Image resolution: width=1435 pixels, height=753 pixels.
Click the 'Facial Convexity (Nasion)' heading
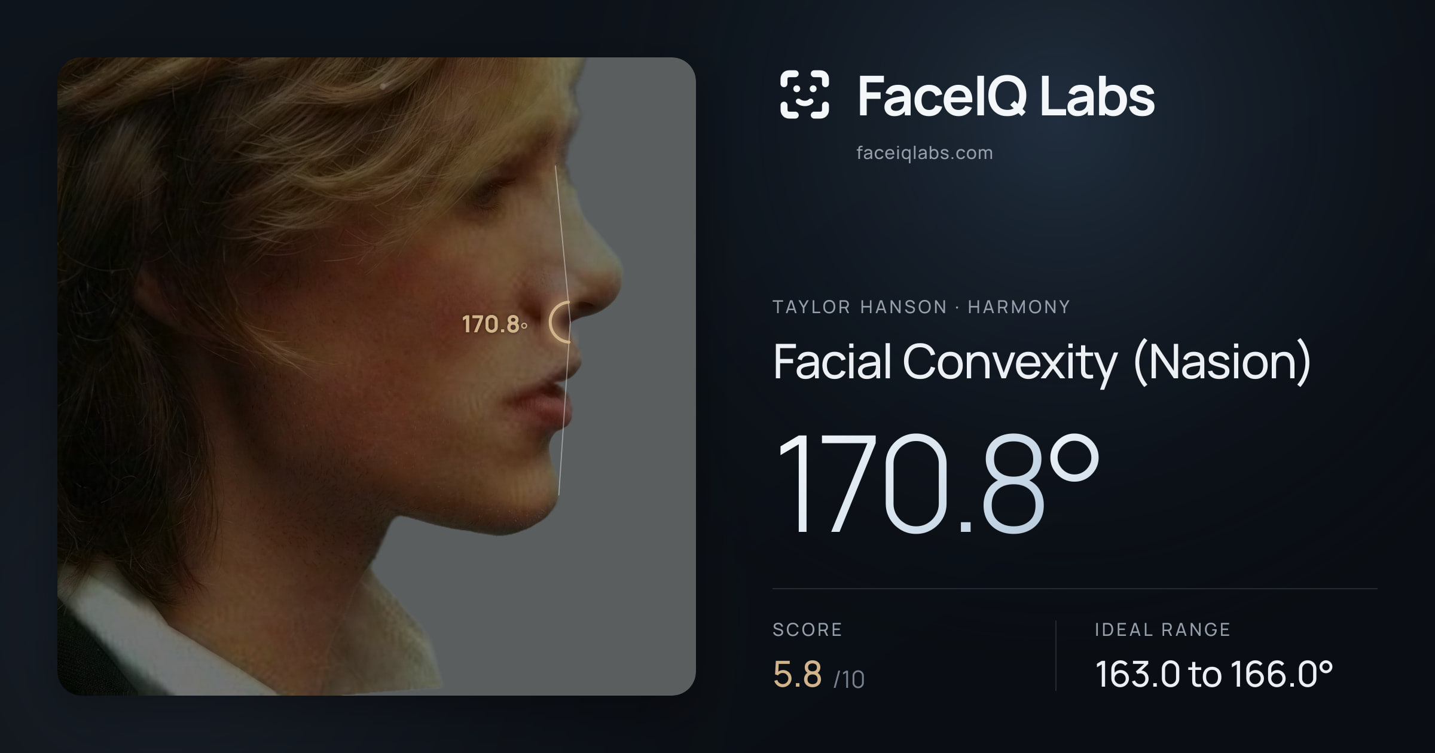coord(1042,362)
